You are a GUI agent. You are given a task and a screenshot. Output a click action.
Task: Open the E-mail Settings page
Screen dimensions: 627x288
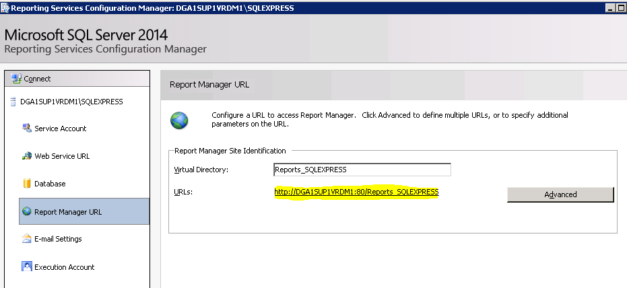pos(58,239)
